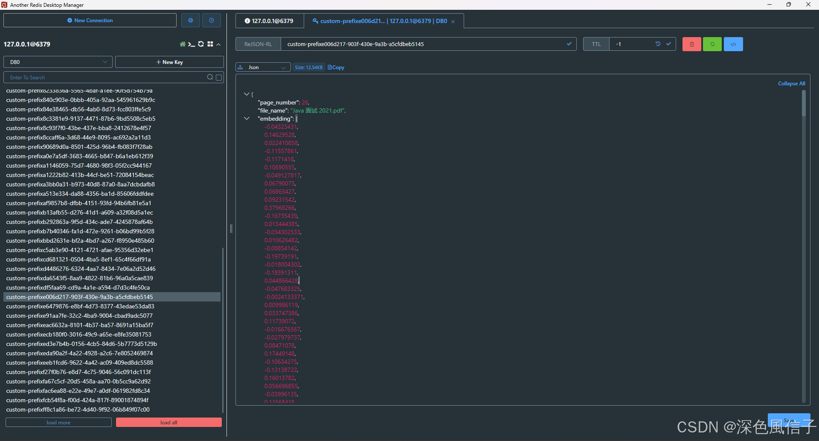Collapse the root JSON object
Image resolution: width=819 pixels, height=441 pixels.
[247, 94]
